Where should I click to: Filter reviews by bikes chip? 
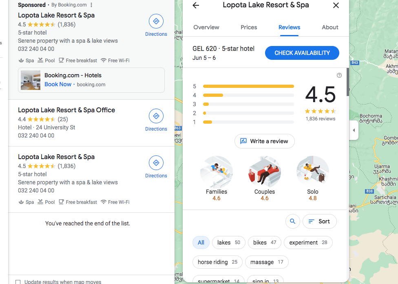[265, 242]
